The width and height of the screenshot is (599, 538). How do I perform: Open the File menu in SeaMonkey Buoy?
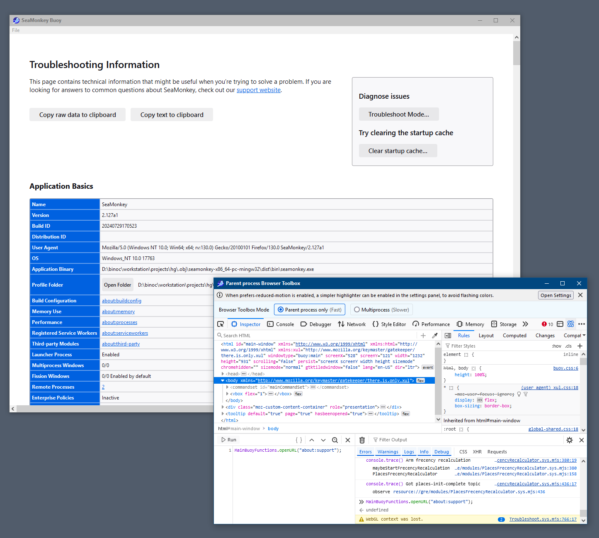point(16,30)
